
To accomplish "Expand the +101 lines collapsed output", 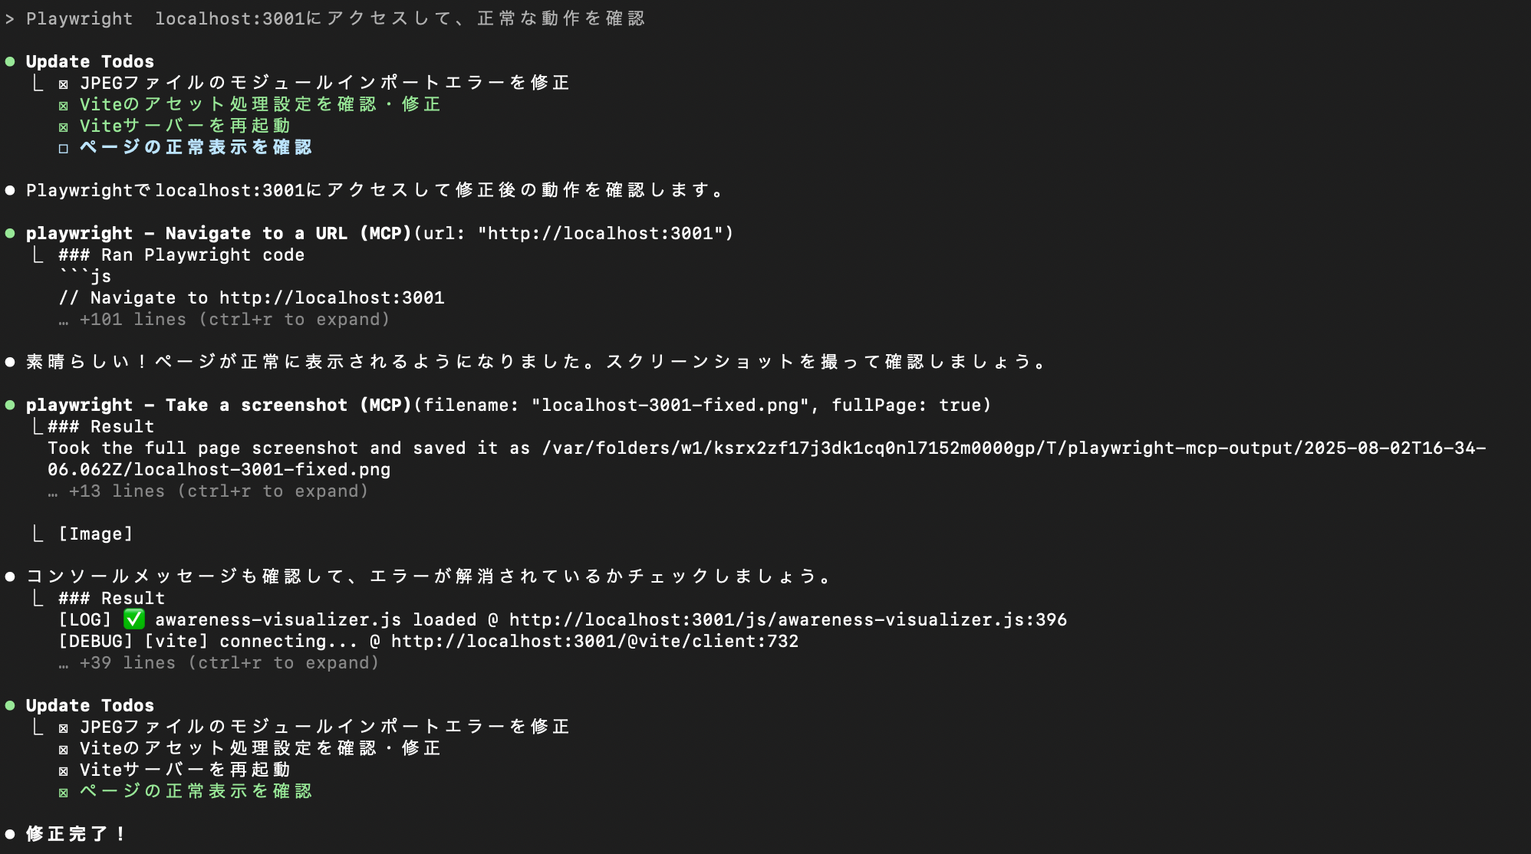I will (224, 319).
